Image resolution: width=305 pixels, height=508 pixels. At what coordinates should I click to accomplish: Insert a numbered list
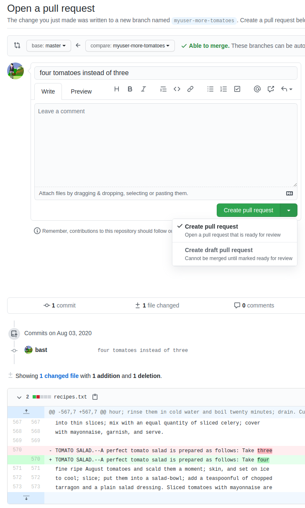point(224,89)
